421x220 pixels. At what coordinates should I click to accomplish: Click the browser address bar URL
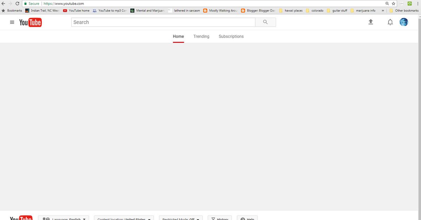64,4
